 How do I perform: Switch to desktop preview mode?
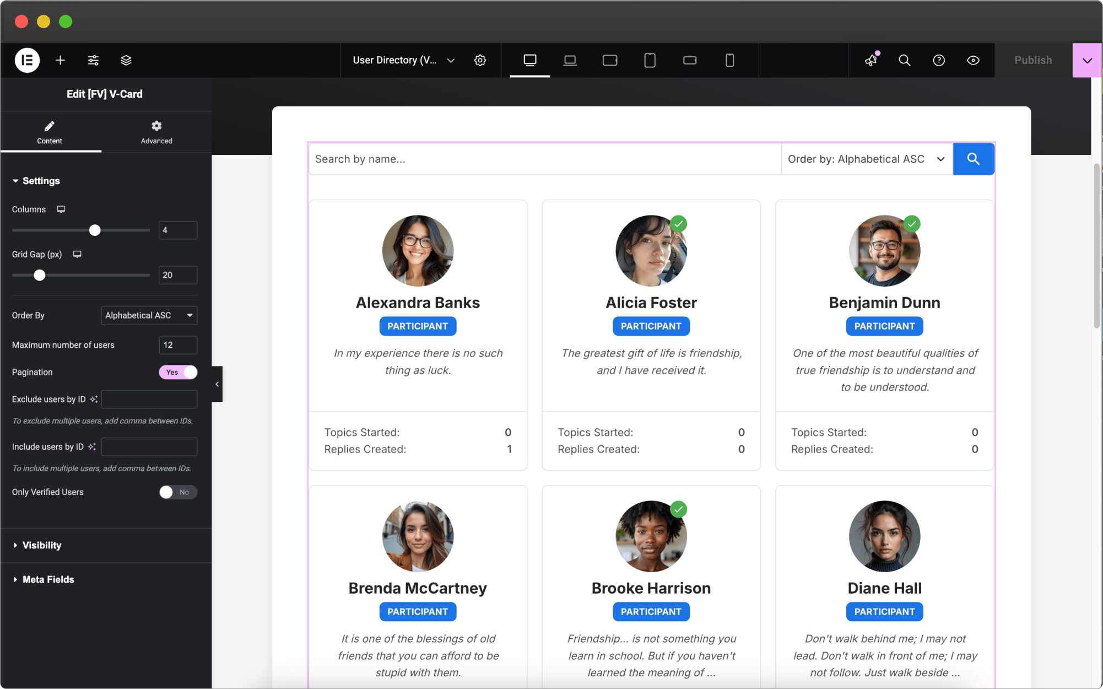pos(530,60)
